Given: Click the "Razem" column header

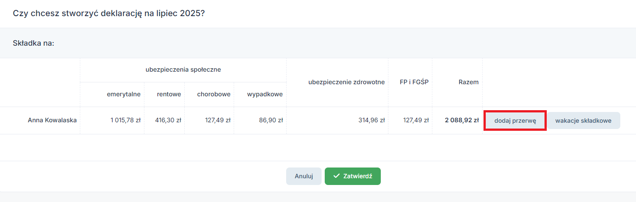Looking at the screenshot, I should [469, 82].
